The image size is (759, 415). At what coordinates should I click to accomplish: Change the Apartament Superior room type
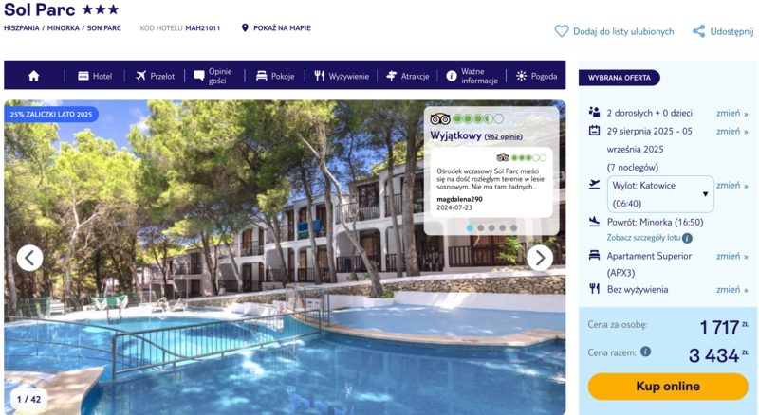coord(731,256)
